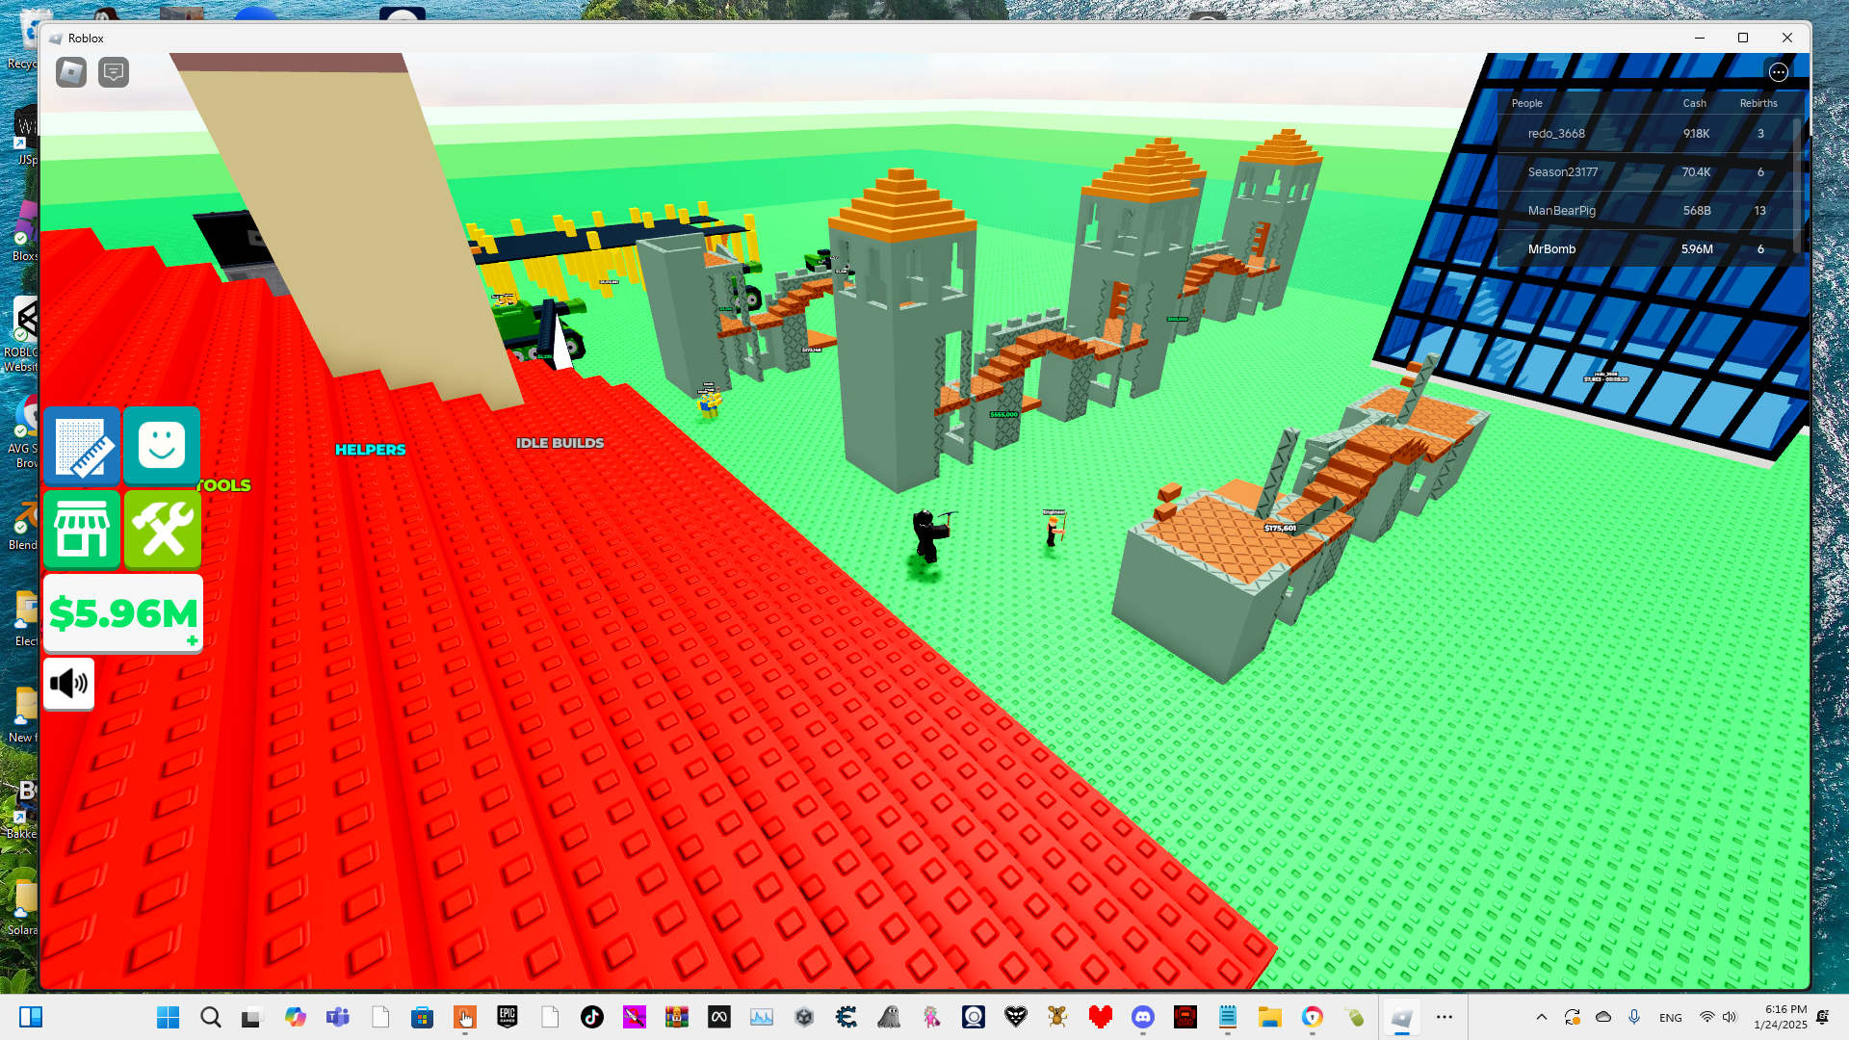Open the smiley face helpers menu

(162, 446)
